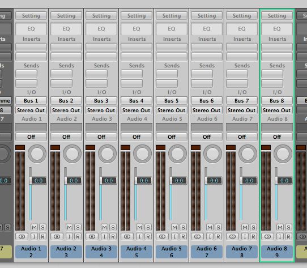Toggle stereo/mono format icon on Audio 4
307x268 pixels.
coord(127,237)
